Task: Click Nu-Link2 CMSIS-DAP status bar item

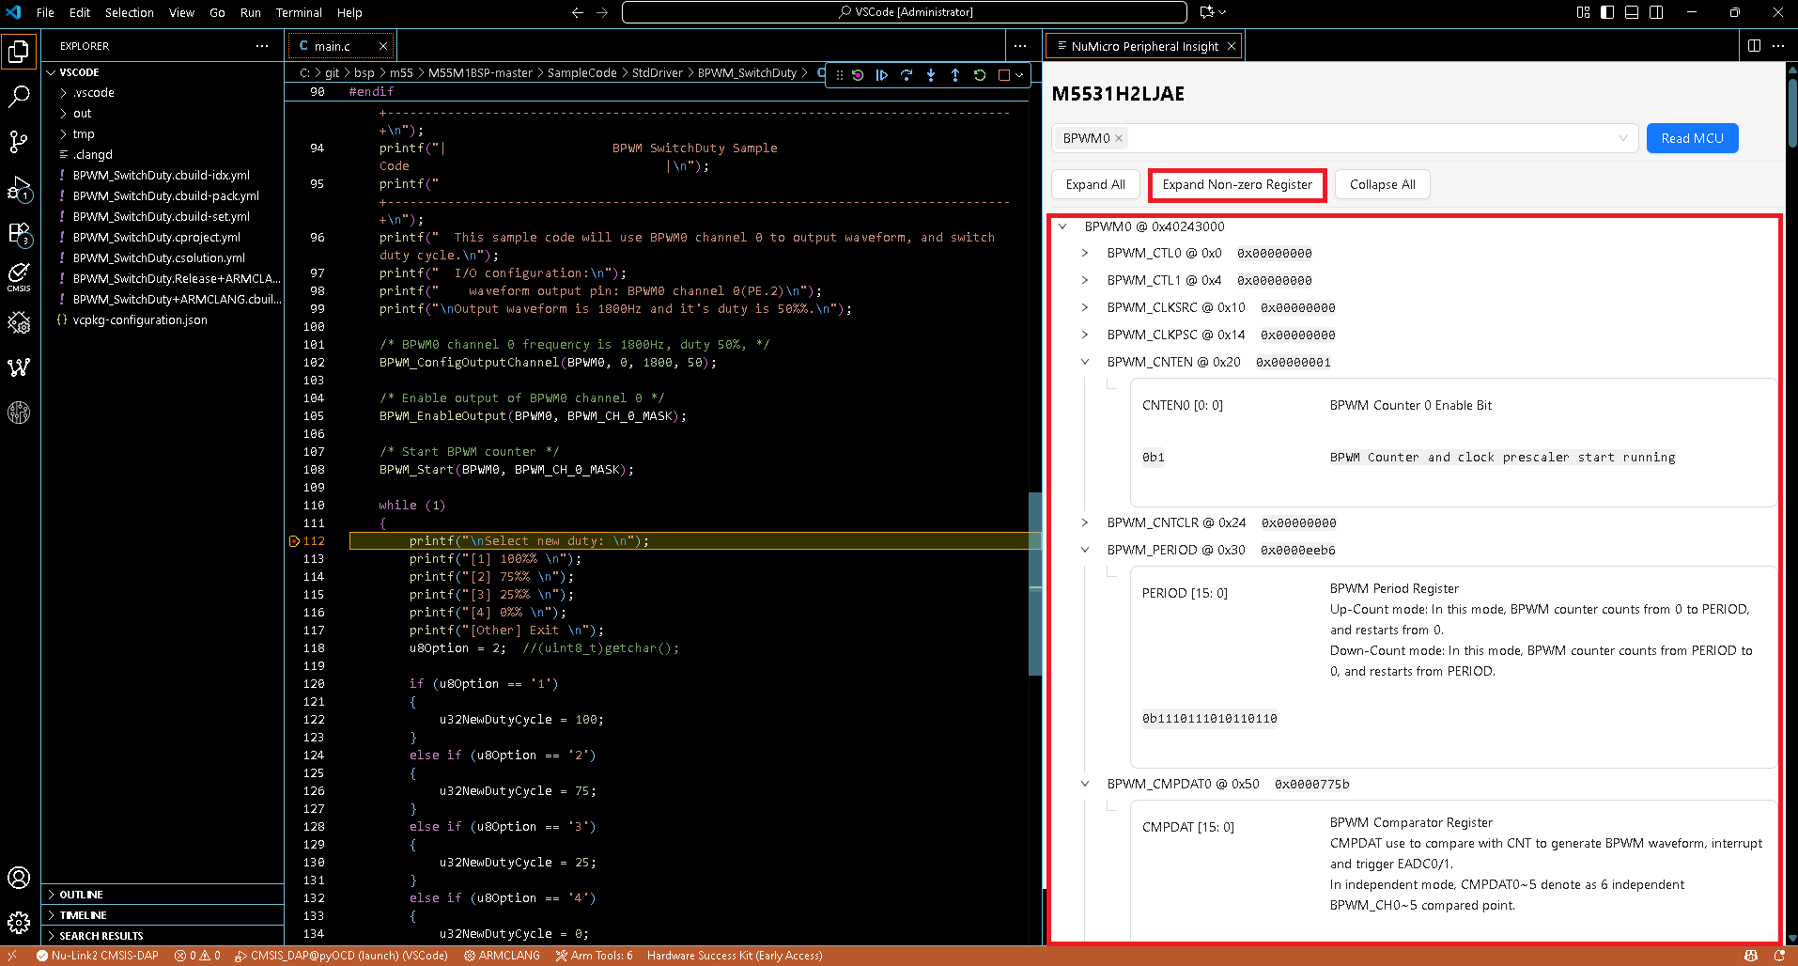Action: click(98, 956)
